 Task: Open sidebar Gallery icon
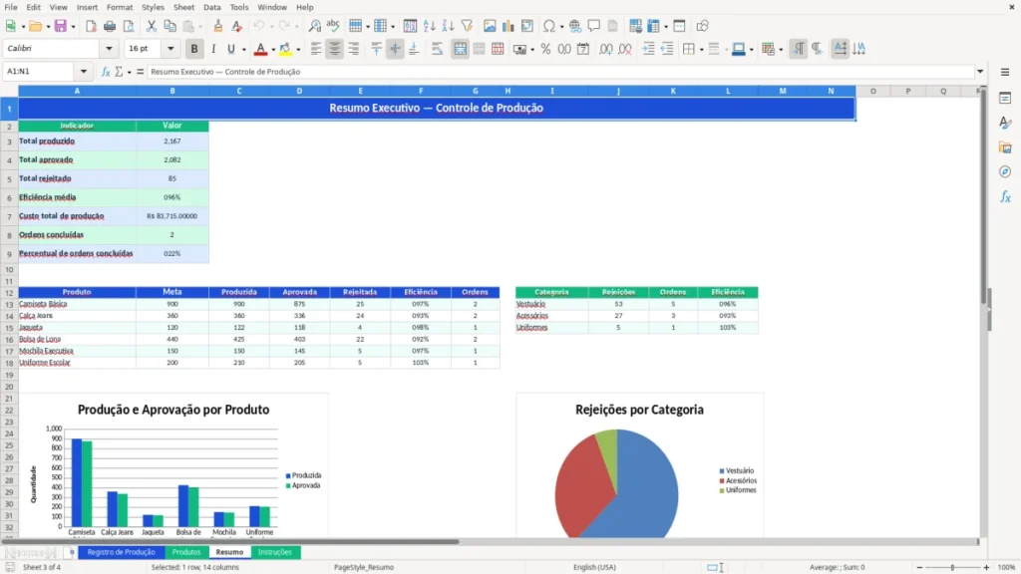click(x=1005, y=147)
